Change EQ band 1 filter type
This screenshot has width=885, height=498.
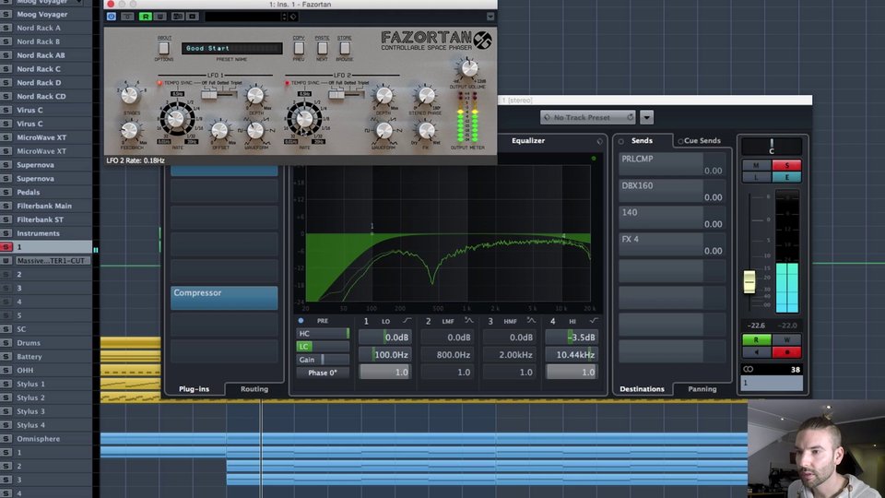coord(407,321)
